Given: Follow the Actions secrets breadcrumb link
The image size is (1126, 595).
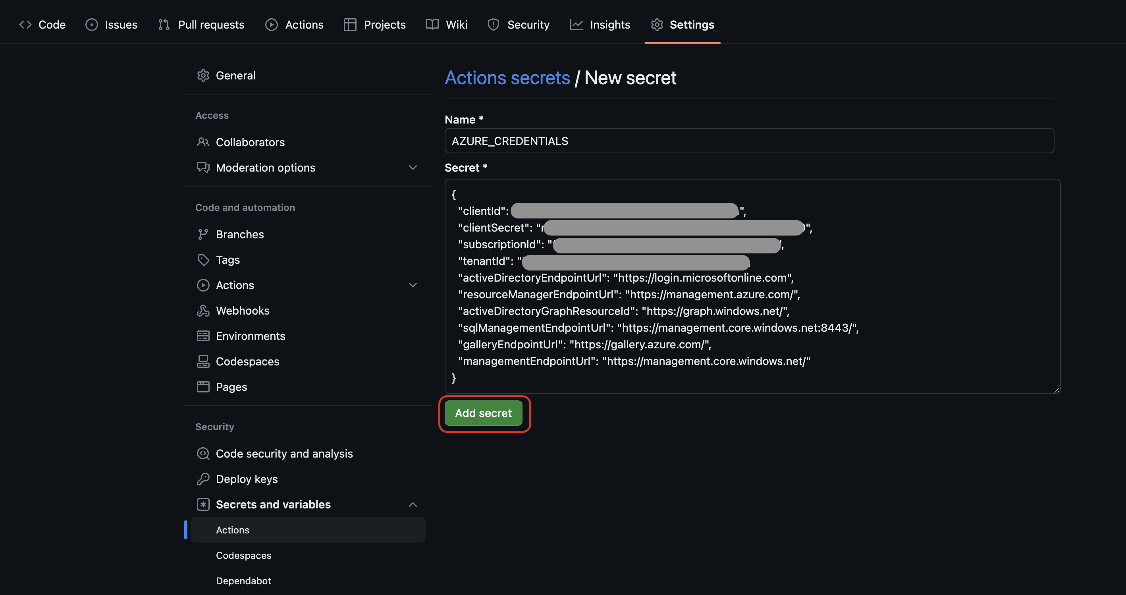Looking at the screenshot, I should pos(507,78).
